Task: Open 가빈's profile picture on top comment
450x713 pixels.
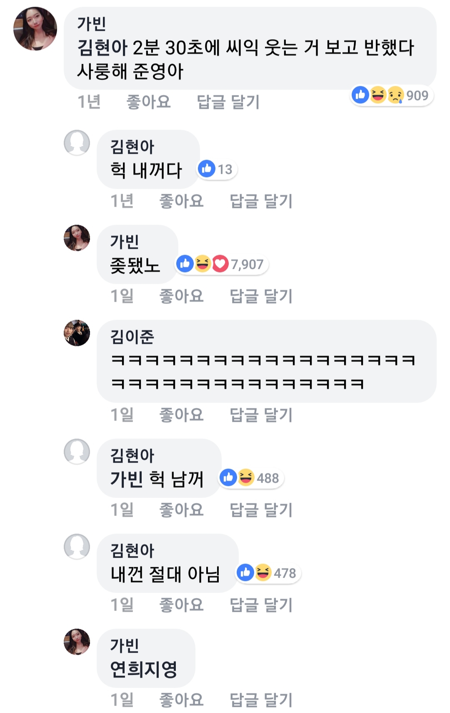Action: pos(35,29)
